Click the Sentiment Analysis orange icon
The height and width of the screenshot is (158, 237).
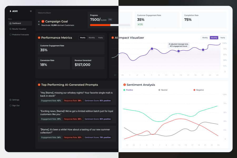pyautogui.click(x=125, y=85)
